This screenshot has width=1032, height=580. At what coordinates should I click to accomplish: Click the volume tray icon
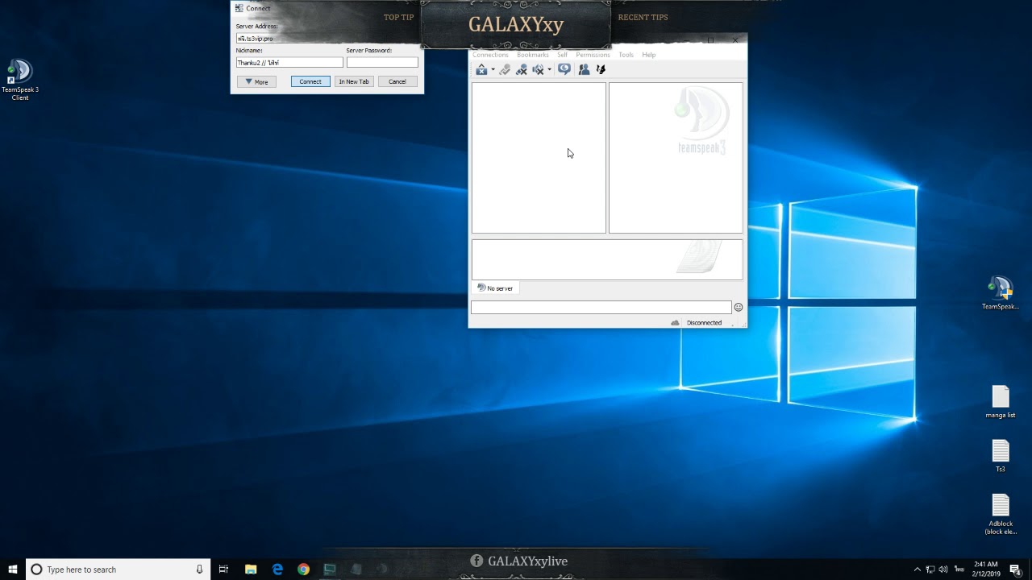pos(943,569)
